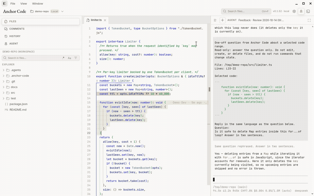
Task: Toggle agent session list icon
Action: [x=215, y=20]
